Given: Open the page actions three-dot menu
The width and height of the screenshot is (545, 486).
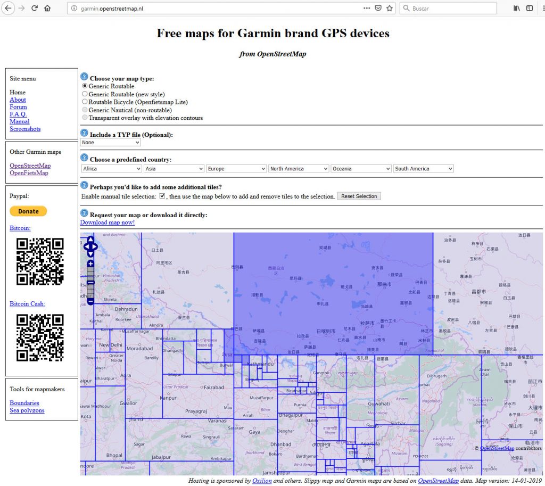Looking at the screenshot, I should tap(367, 9).
